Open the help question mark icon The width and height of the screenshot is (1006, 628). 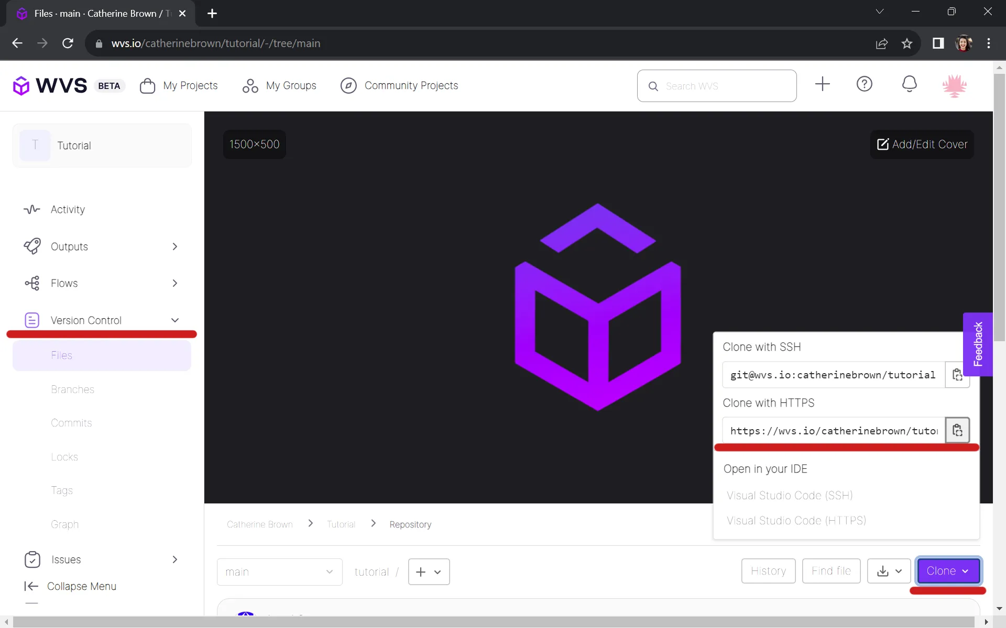click(x=864, y=84)
